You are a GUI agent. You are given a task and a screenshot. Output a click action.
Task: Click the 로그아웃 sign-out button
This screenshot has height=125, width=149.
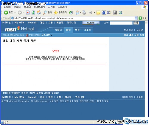click(91, 23)
